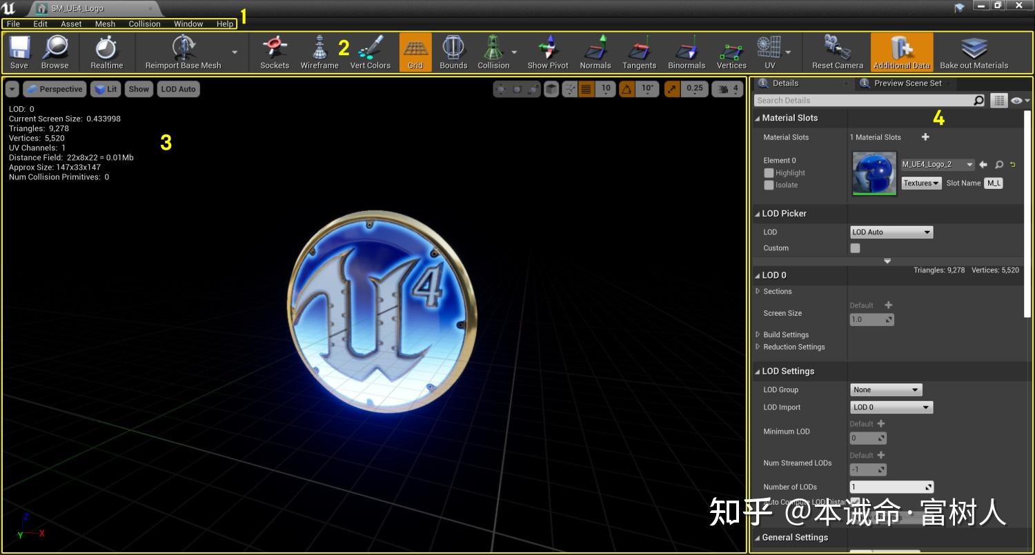Image resolution: width=1035 pixels, height=555 pixels.
Task: Toggle property matrix grid icon
Action: [x=999, y=101]
